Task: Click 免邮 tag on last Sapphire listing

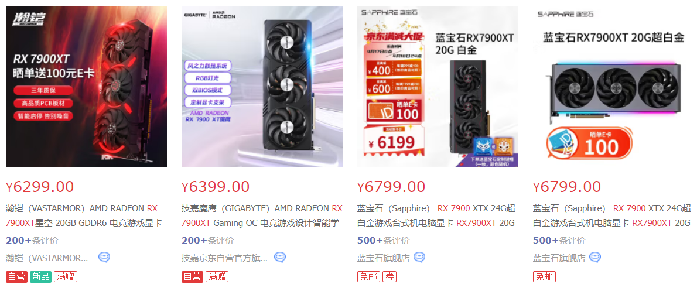Action: 544,277
